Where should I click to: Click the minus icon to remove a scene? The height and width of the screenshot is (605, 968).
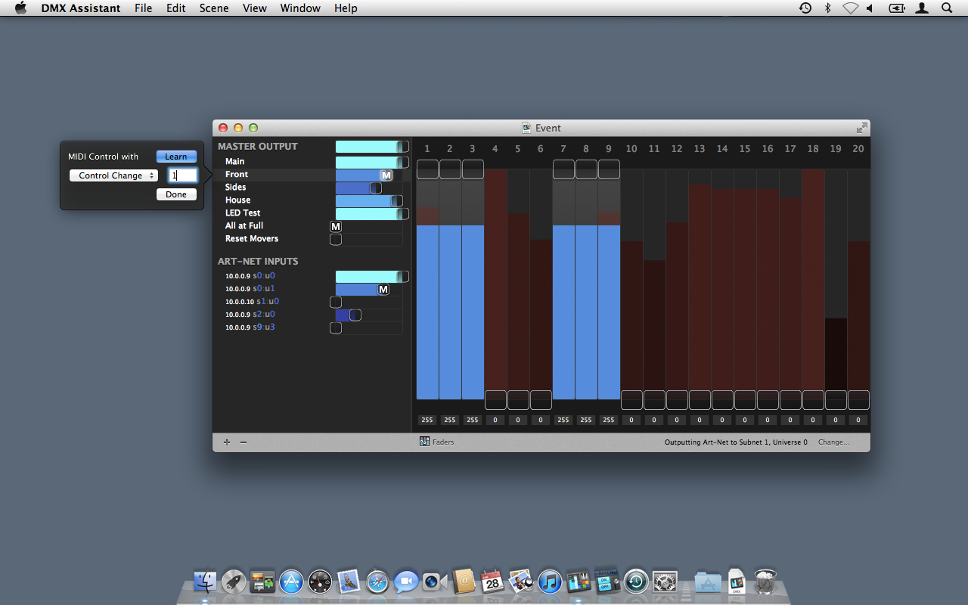(244, 442)
